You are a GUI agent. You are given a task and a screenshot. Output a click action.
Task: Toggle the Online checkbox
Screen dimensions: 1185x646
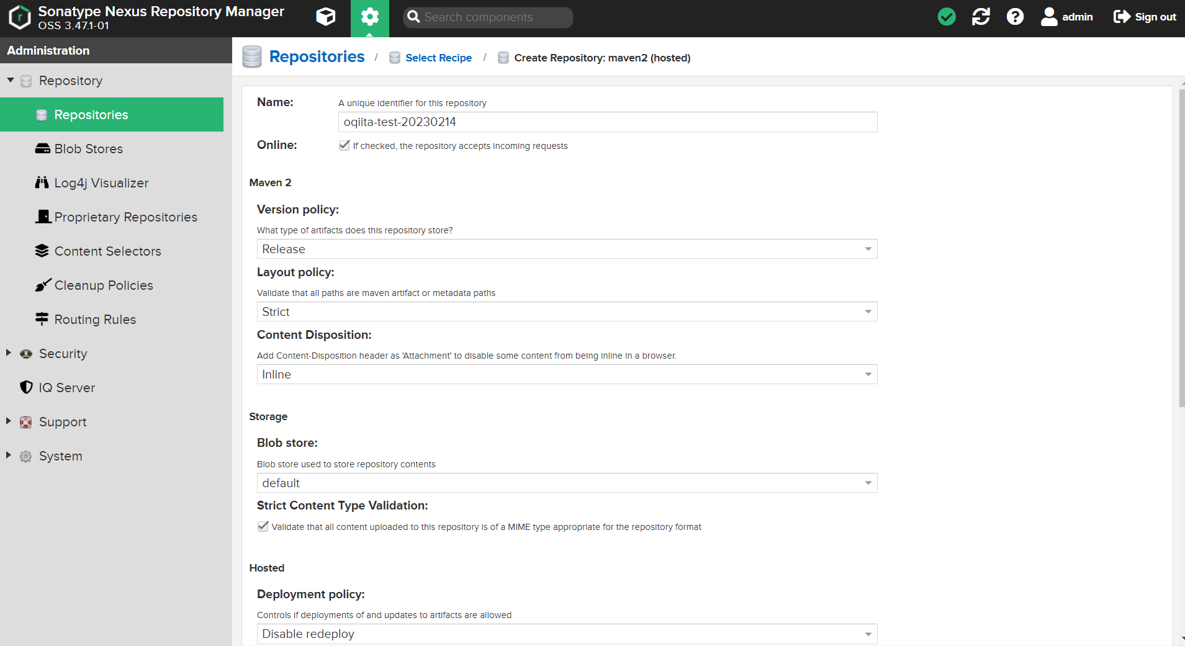pyautogui.click(x=345, y=145)
